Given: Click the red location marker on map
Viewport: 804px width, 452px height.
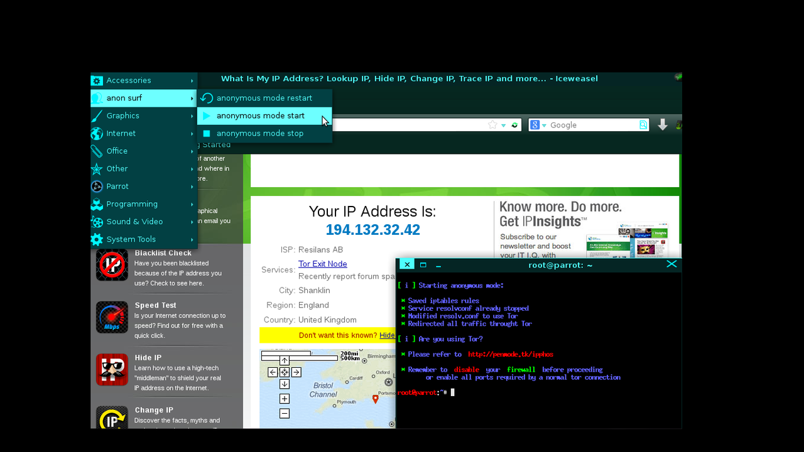Looking at the screenshot, I should 376,399.
